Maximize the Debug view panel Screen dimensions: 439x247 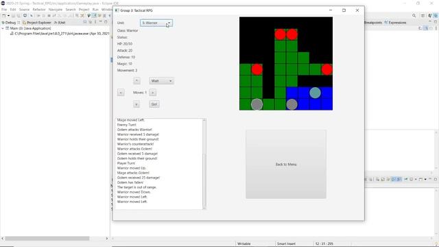[x=106, y=22]
